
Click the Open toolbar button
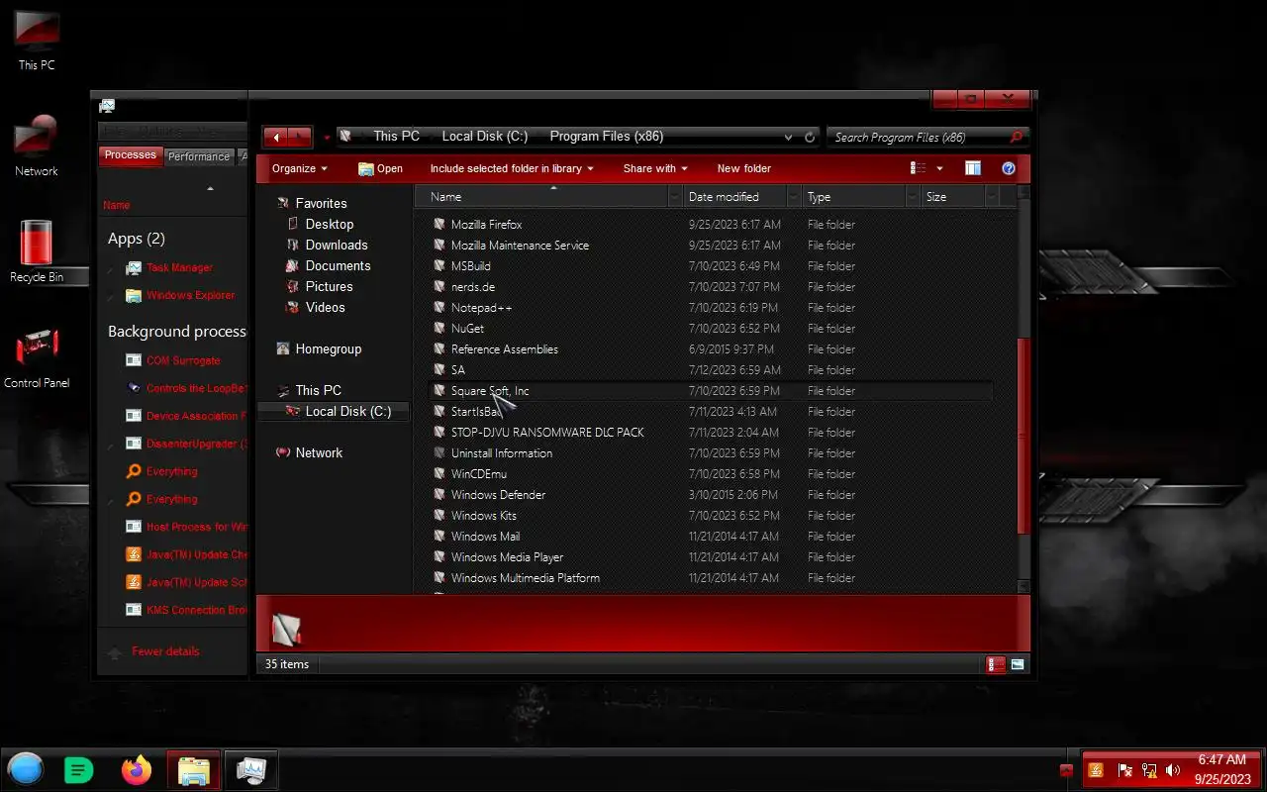tap(380, 168)
